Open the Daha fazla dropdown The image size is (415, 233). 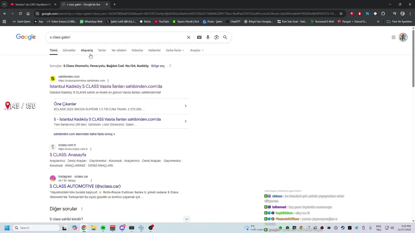[x=175, y=50]
